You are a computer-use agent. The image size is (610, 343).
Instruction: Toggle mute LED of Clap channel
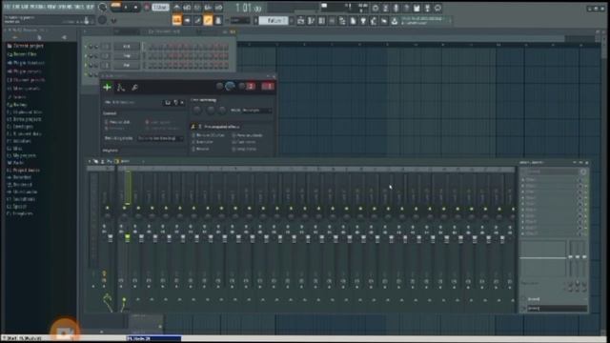tap(86, 55)
